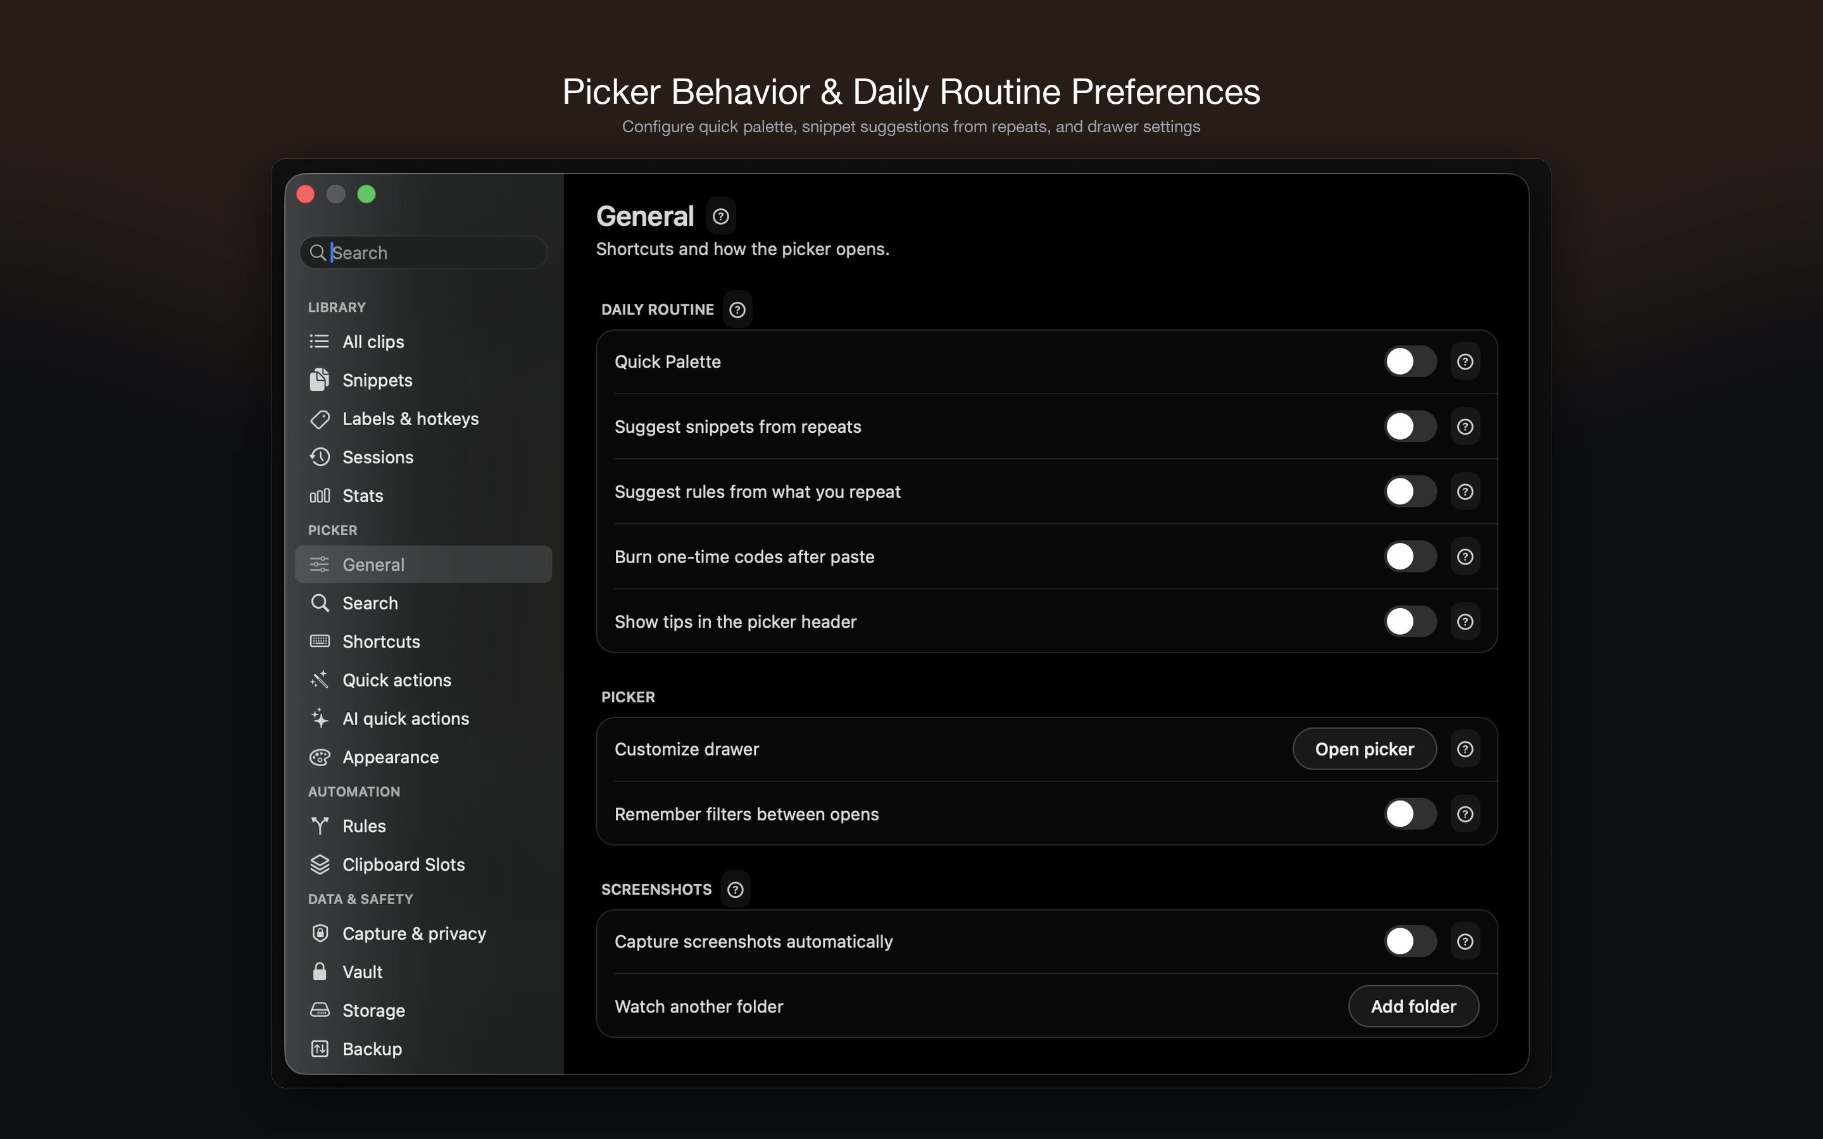Click the Storage sidebar label
Image resolution: width=1823 pixels, height=1139 pixels.
373,1010
